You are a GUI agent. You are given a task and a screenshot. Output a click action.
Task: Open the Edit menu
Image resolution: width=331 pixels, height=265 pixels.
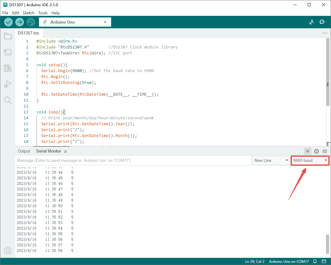(16, 13)
